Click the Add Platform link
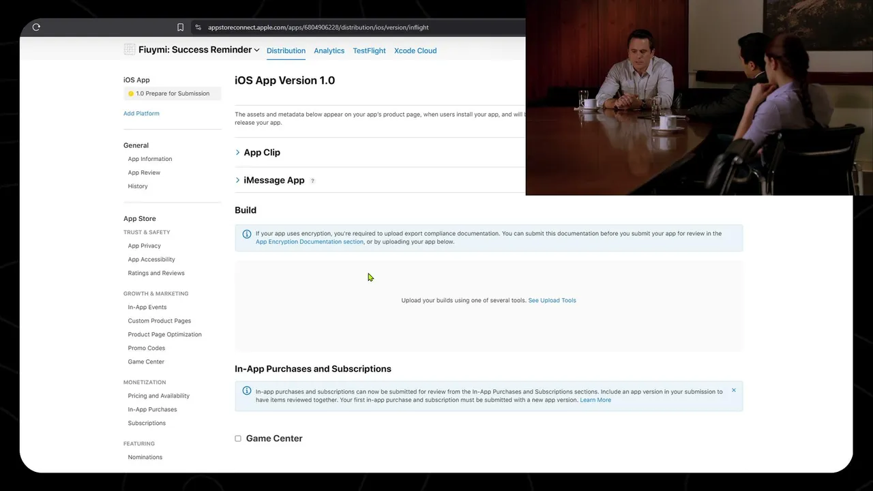The height and width of the screenshot is (491, 873). (x=141, y=113)
